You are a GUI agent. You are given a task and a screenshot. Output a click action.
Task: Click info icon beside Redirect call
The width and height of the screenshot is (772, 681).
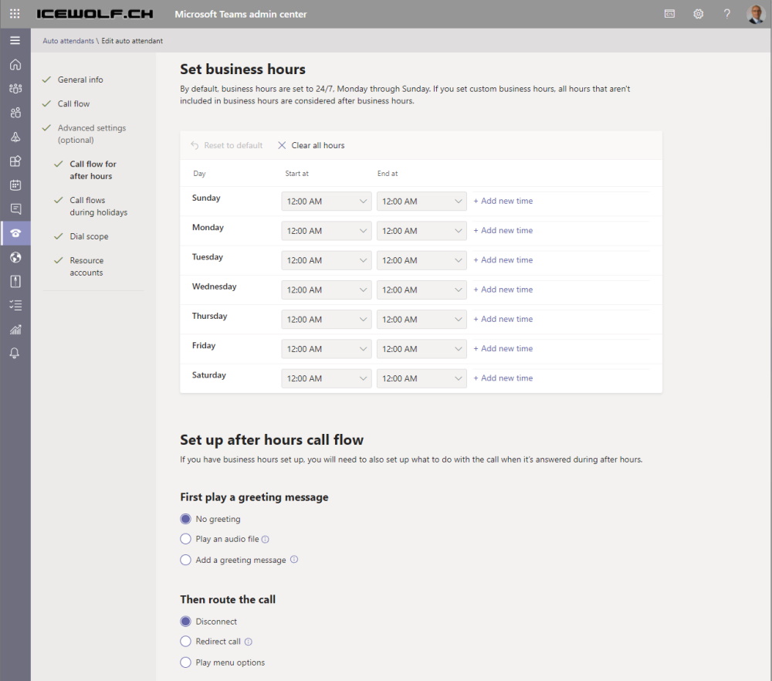(x=248, y=642)
